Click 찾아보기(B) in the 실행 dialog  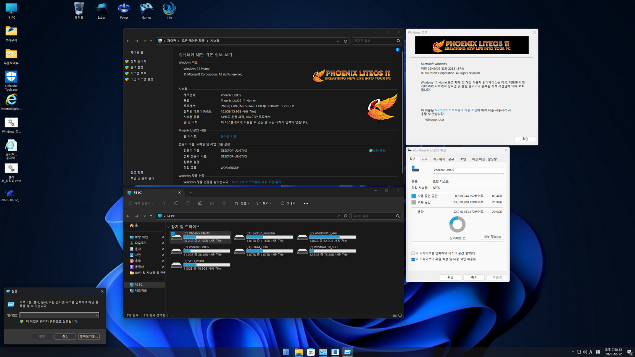pyautogui.click(x=89, y=336)
